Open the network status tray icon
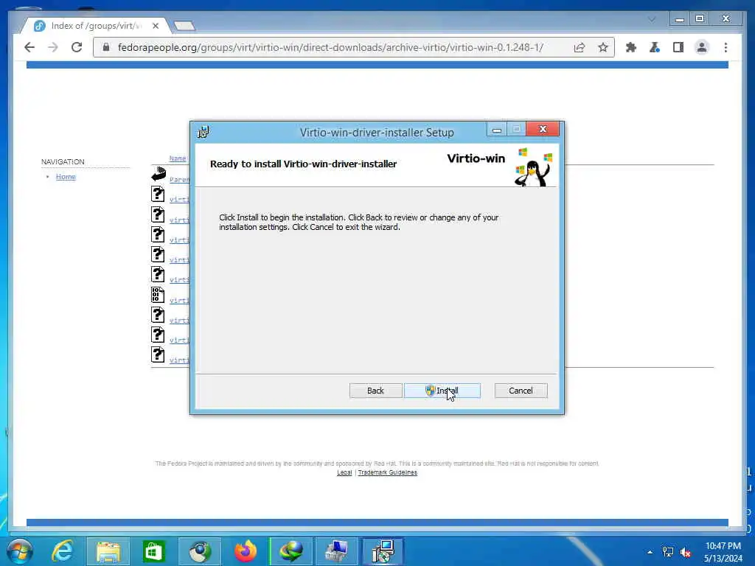 coord(668,552)
